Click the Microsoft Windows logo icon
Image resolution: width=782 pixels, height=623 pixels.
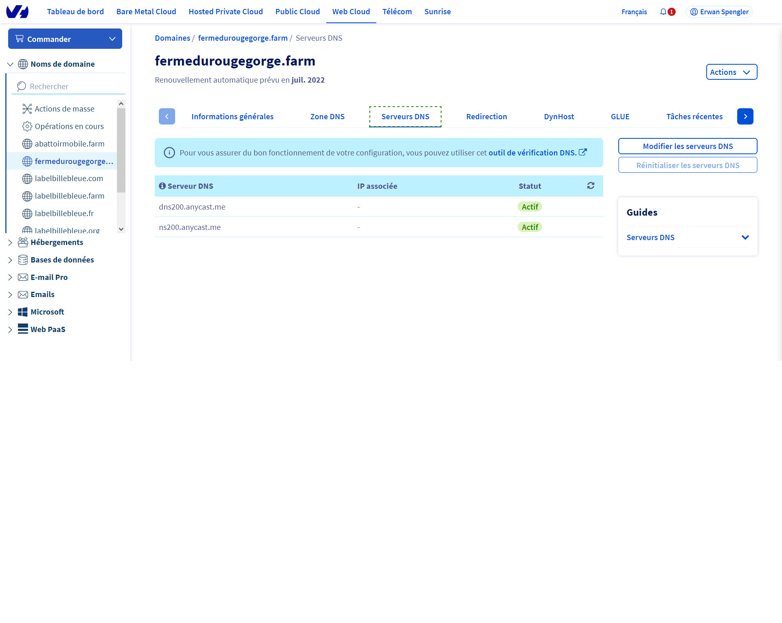pyautogui.click(x=23, y=312)
